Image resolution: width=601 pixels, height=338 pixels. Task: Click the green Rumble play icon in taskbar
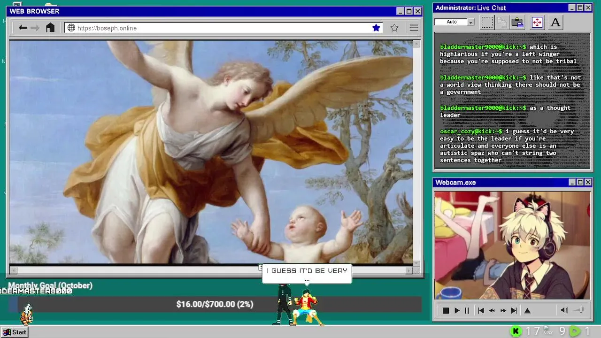[x=575, y=331]
